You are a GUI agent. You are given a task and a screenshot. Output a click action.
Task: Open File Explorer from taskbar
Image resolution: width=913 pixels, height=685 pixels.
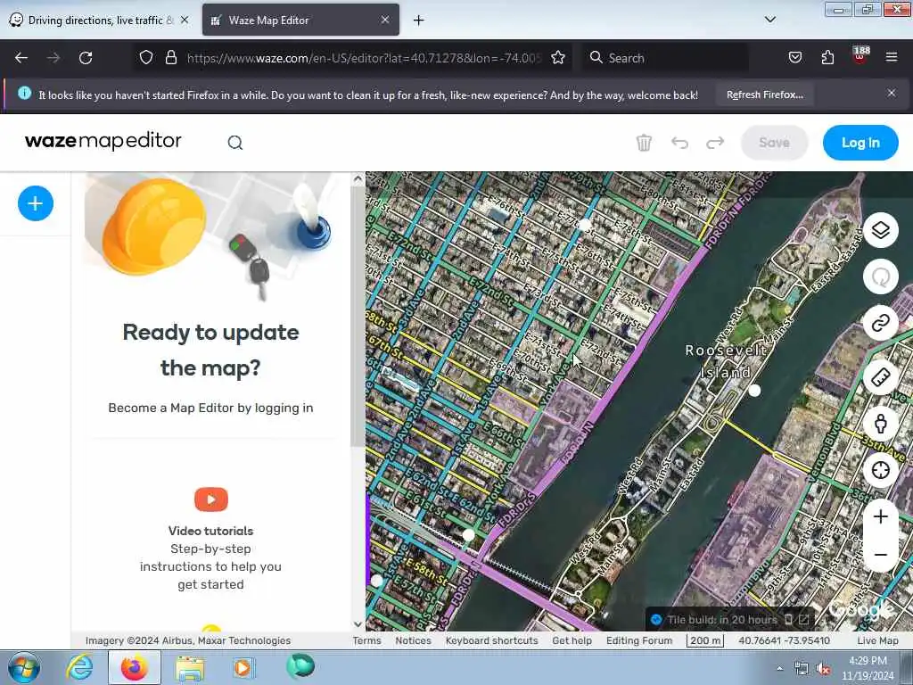pyautogui.click(x=189, y=668)
